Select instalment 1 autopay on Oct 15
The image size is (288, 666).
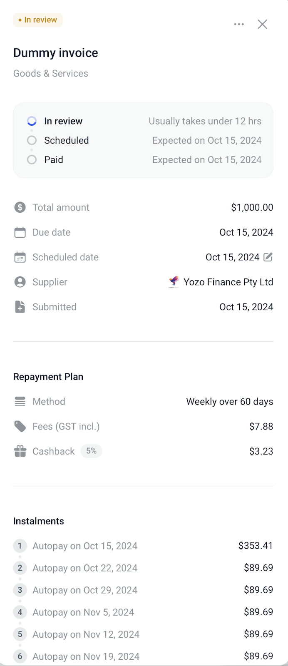(143, 546)
